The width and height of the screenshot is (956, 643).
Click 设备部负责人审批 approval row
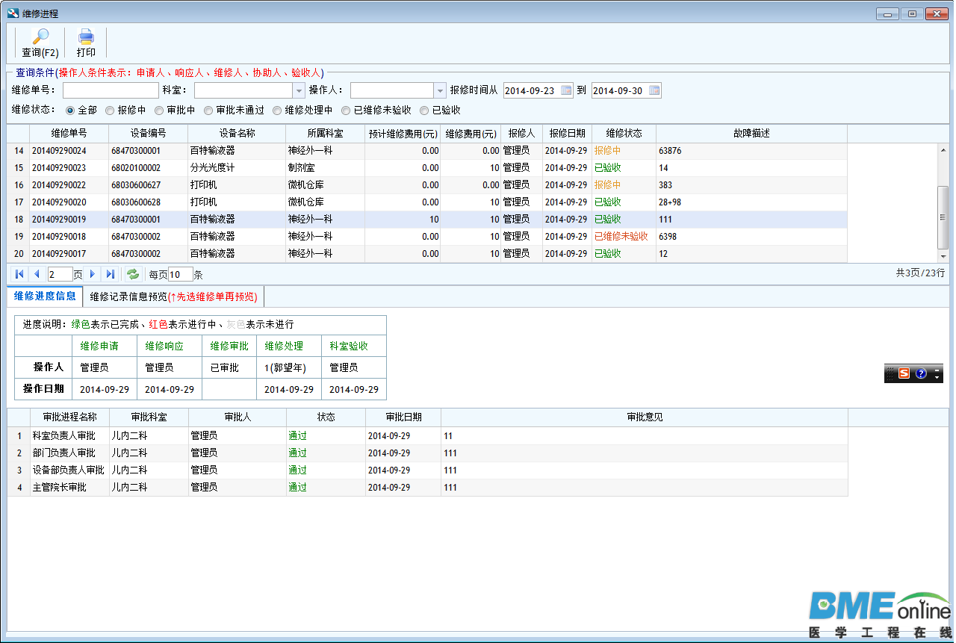427,470
